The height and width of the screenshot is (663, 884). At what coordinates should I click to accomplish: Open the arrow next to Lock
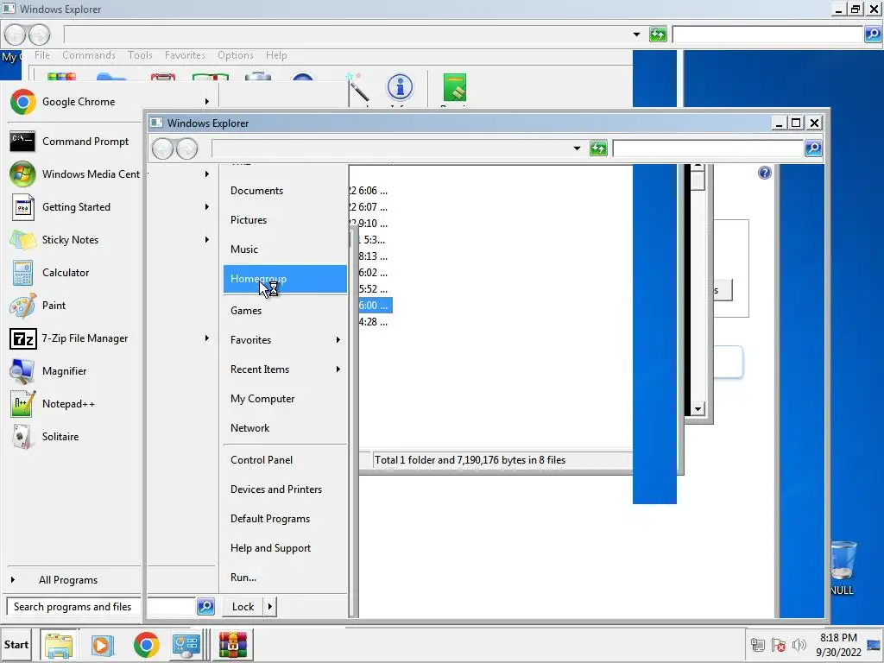tap(269, 607)
